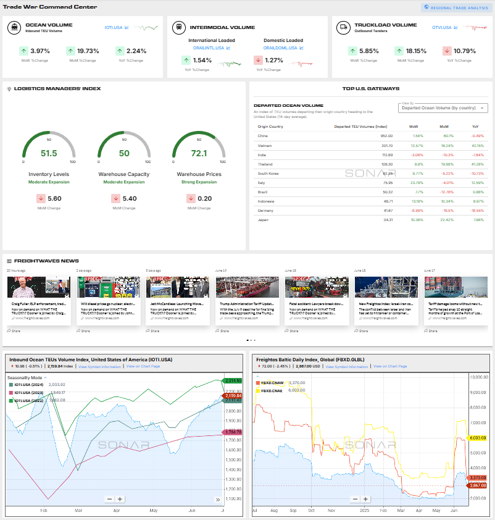Click the up arrow beside Ocean 3.97% WoW
The width and height of the screenshot is (495, 520).
(23, 51)
